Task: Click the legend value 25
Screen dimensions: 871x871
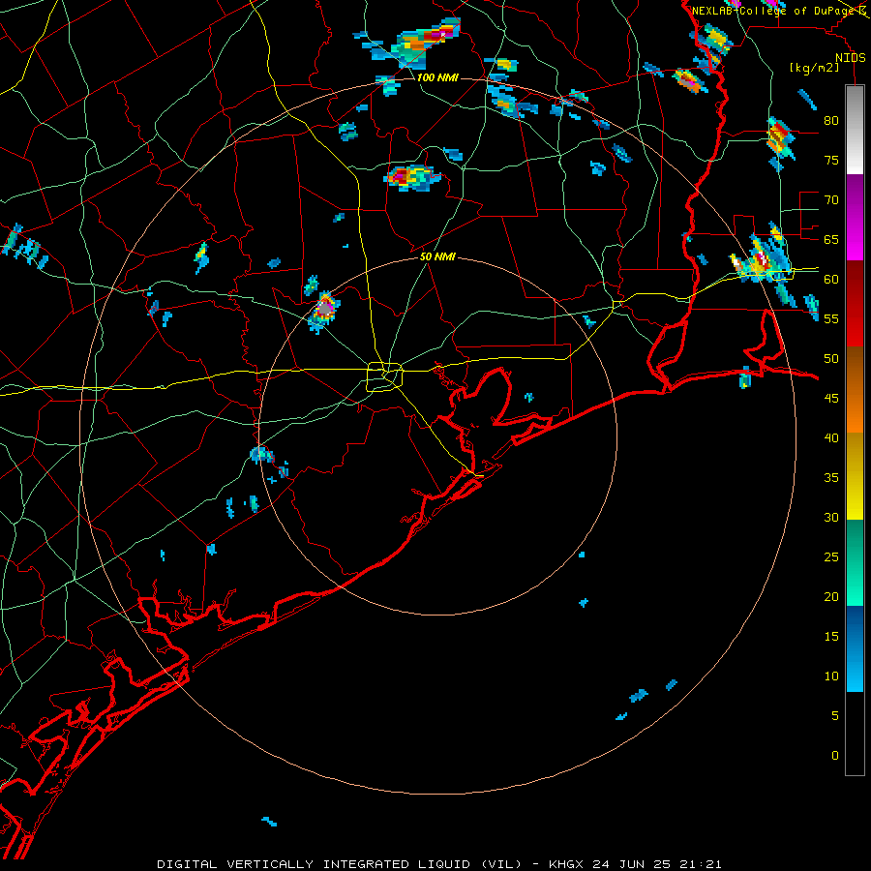Action: [831, 557]
